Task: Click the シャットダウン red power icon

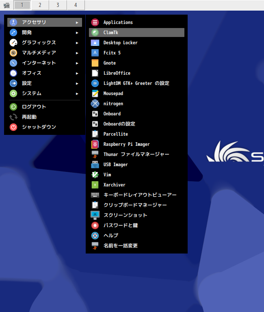Action: point(13,127)
